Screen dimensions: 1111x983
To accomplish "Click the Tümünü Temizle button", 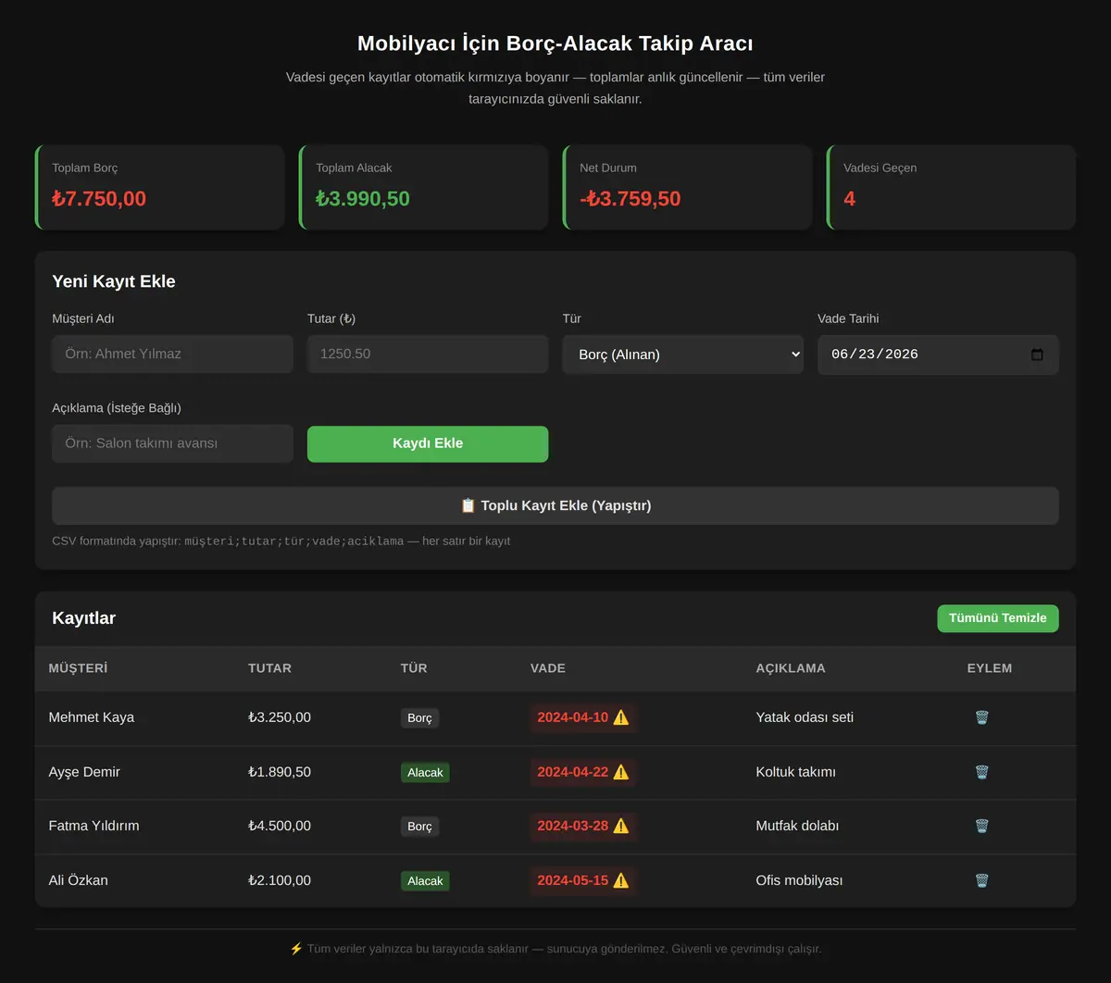I will pyautogui.click(x=998, y=618).
